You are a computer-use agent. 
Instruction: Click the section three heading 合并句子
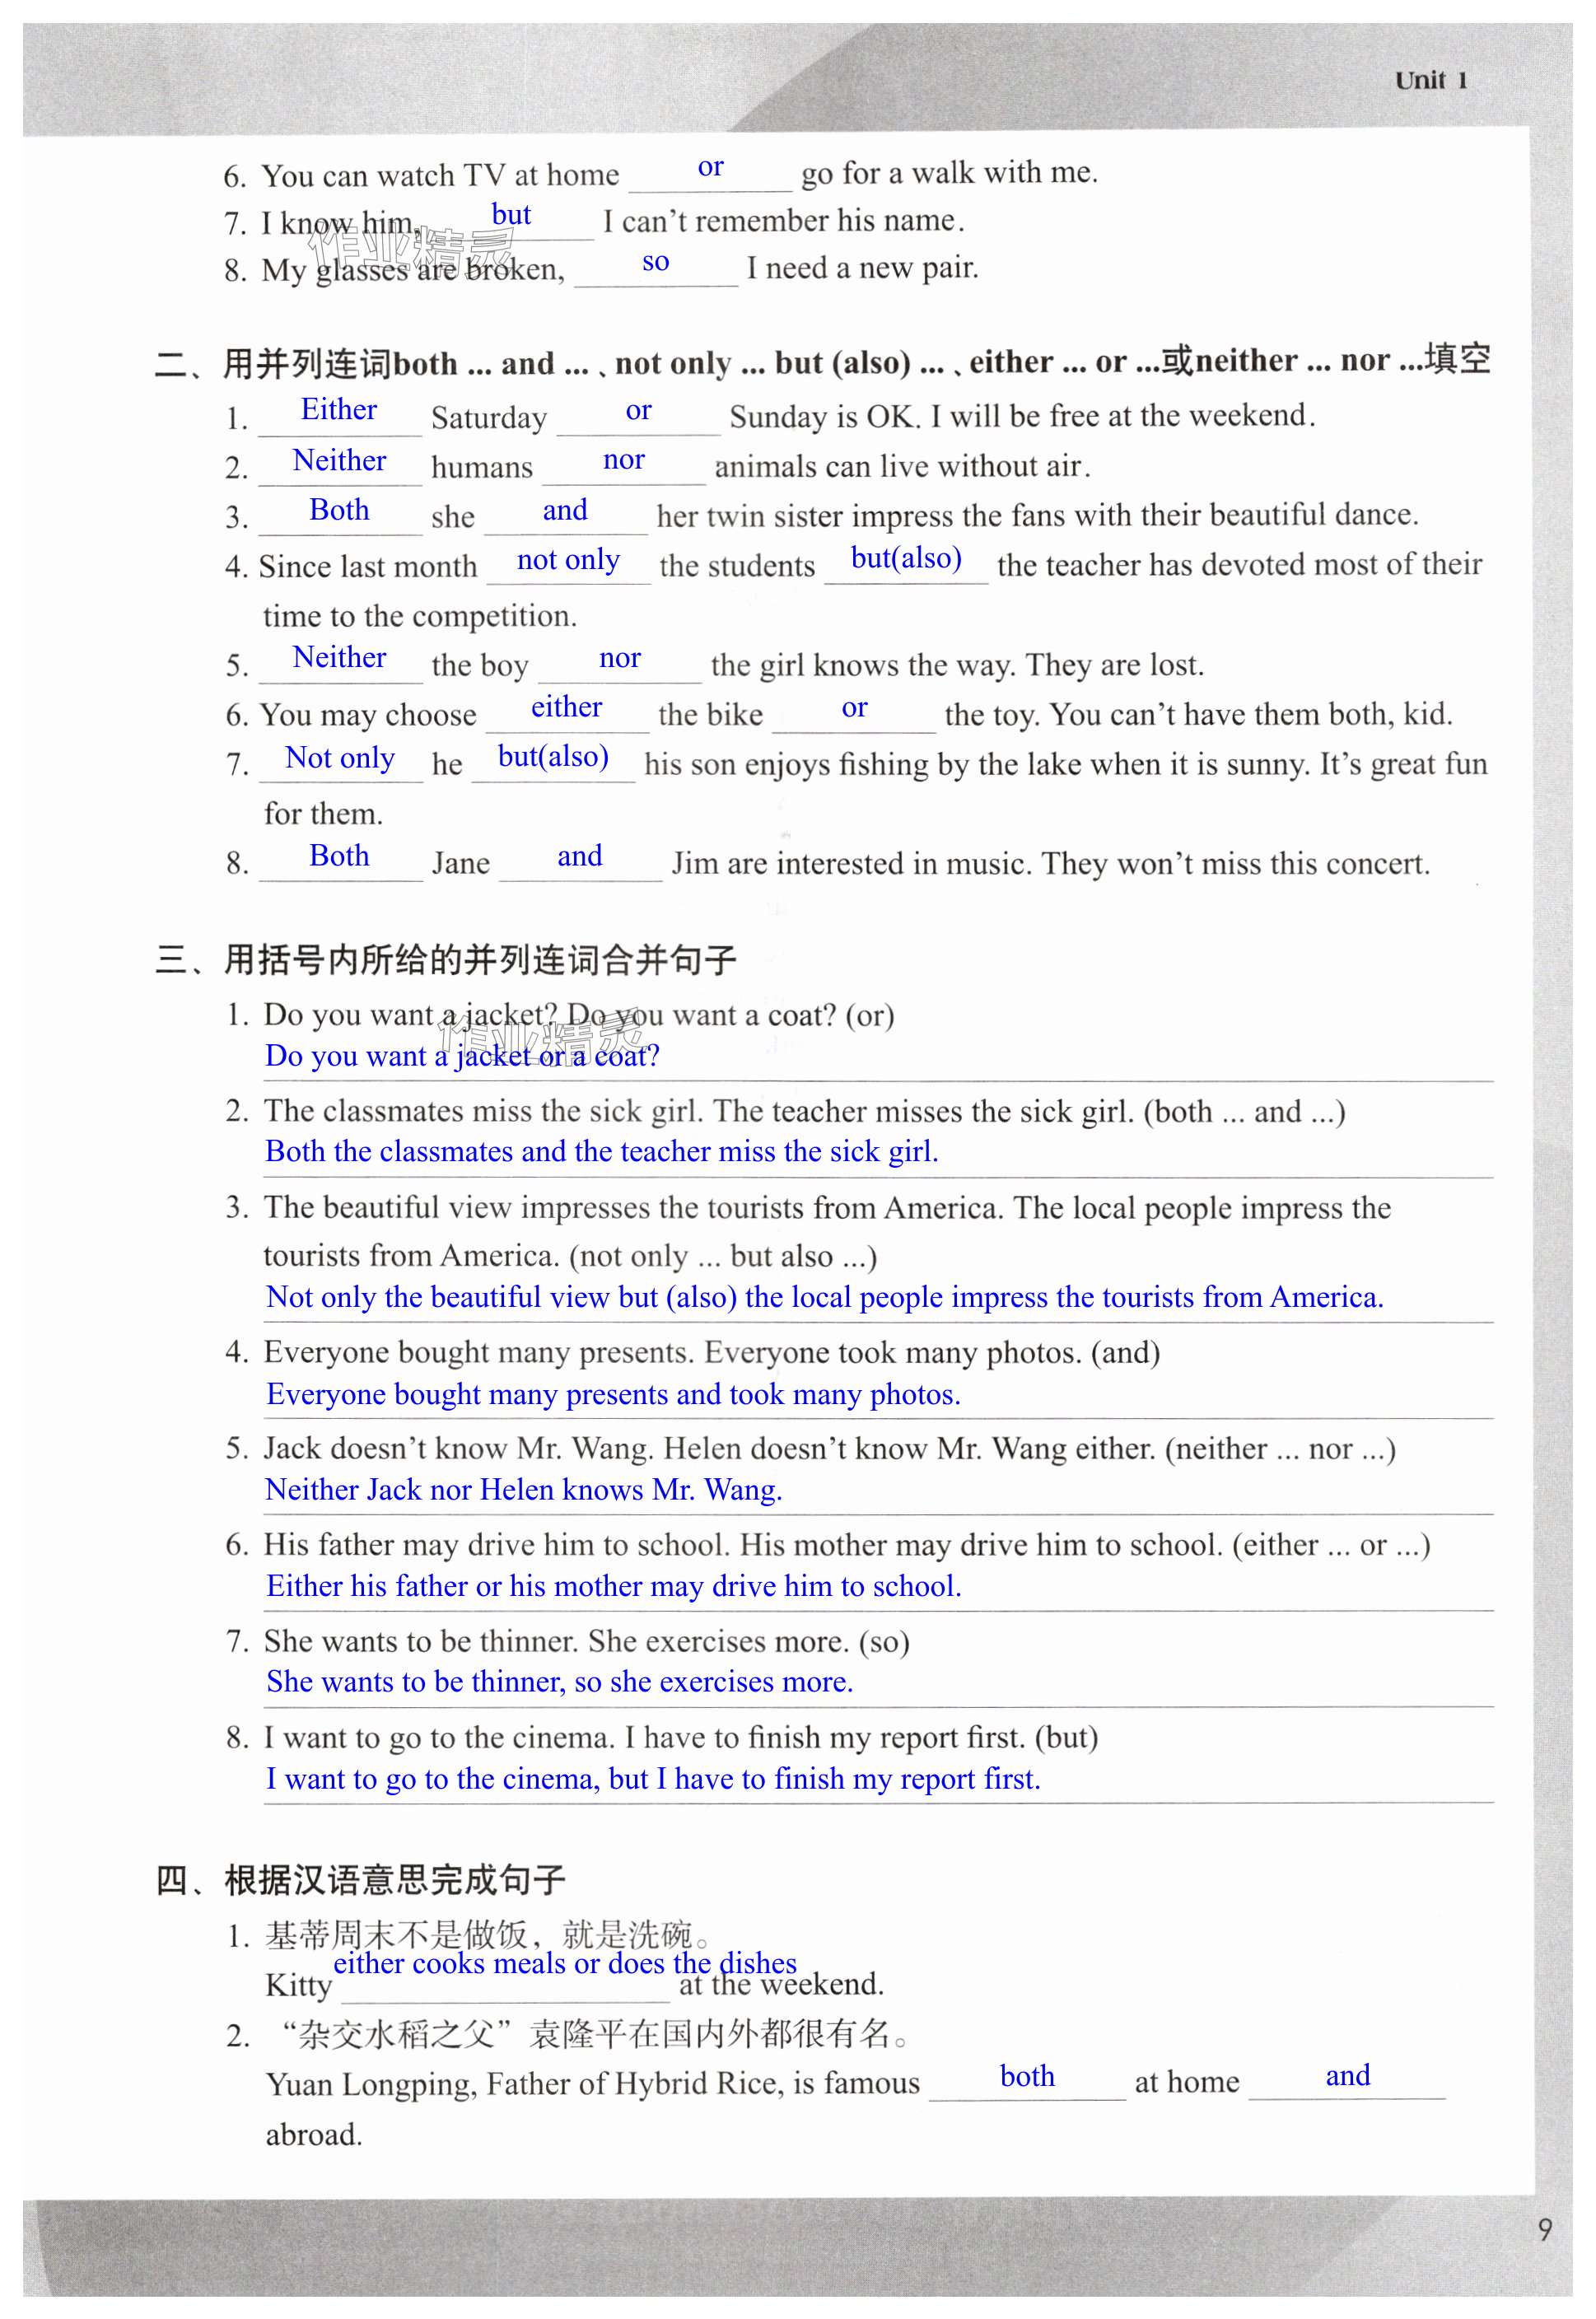point(446,960)
